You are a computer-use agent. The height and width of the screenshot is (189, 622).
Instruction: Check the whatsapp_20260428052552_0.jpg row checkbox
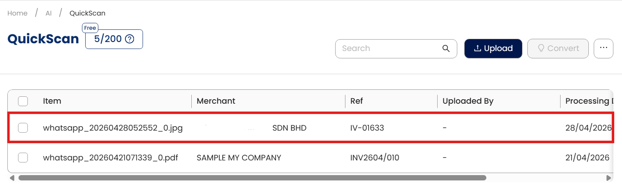(x=23, y=128)
